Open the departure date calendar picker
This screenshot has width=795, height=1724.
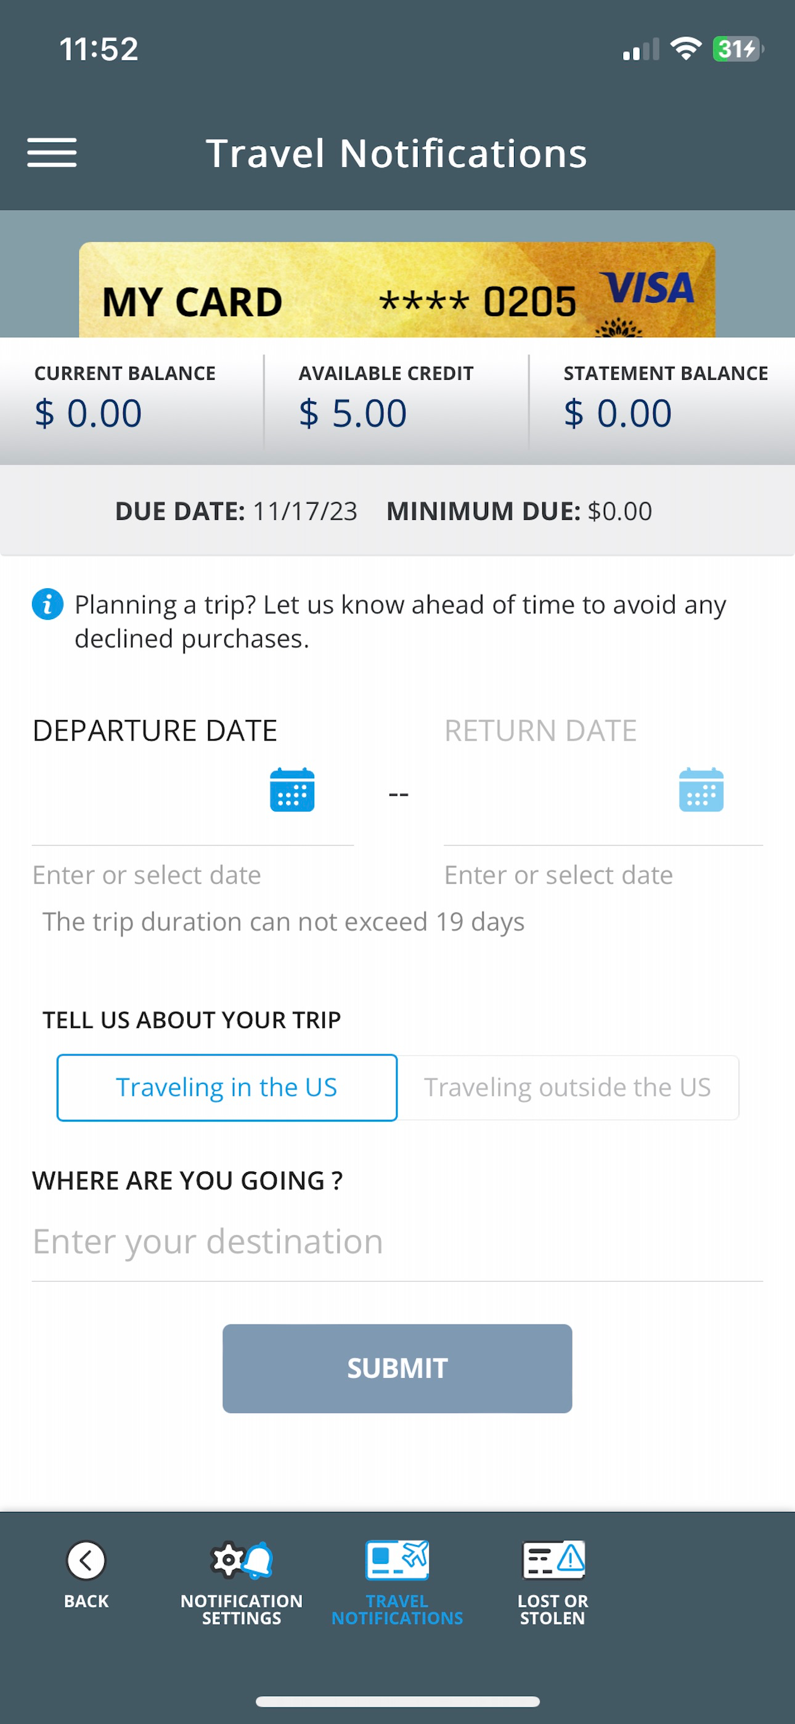click(291, 790)
